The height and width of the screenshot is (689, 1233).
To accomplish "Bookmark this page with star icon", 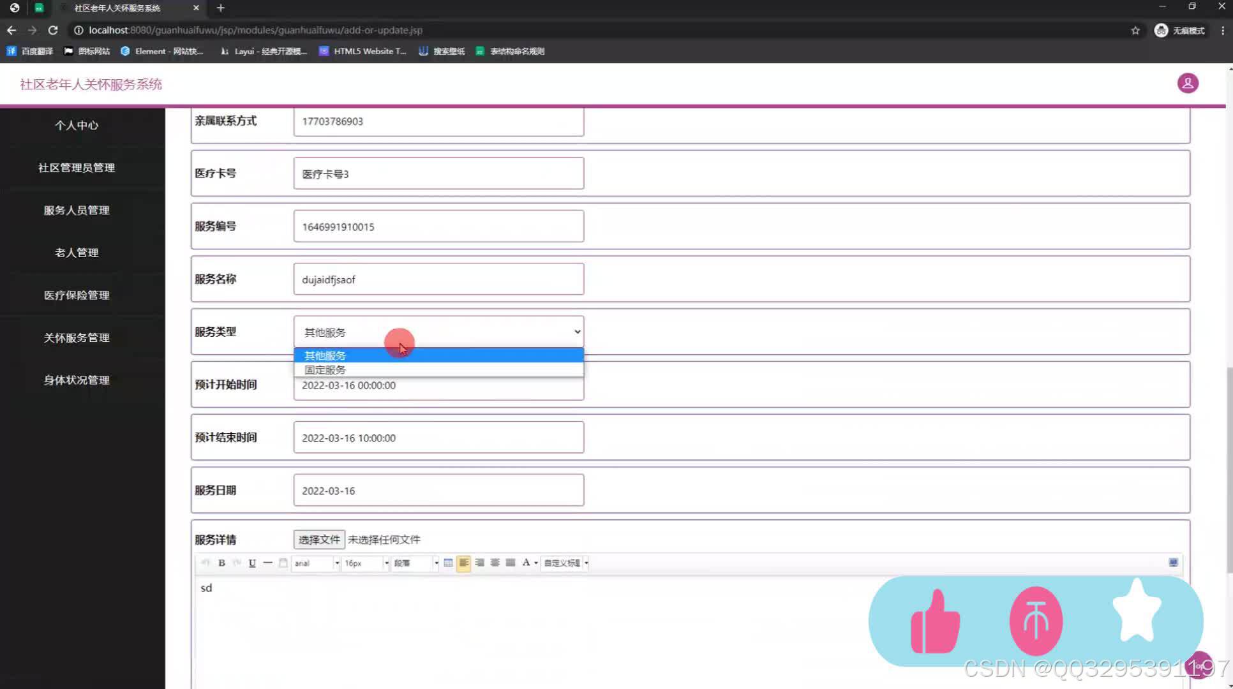I will coord(1135,30).
